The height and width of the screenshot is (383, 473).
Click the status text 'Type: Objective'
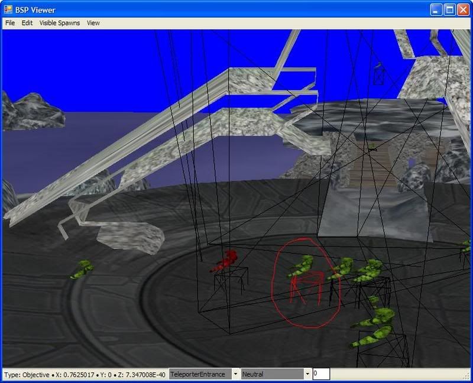27,375
